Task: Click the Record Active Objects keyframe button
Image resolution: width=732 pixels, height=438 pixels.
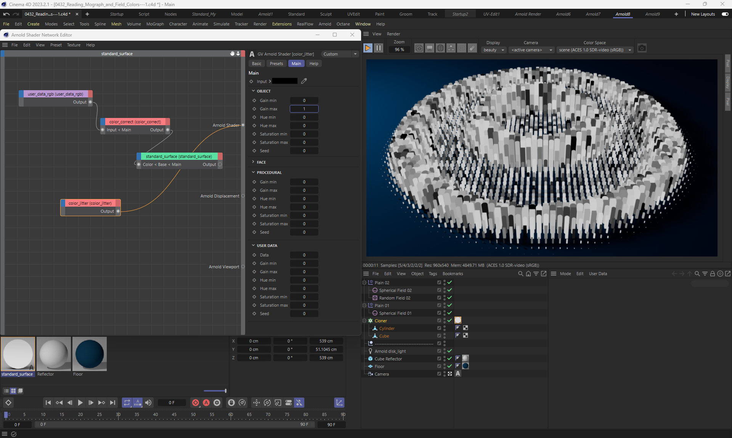Action: point(196,403)
